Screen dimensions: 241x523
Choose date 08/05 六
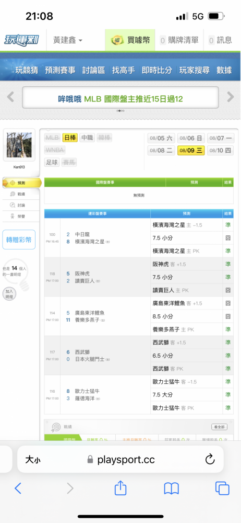click(161, 138)
